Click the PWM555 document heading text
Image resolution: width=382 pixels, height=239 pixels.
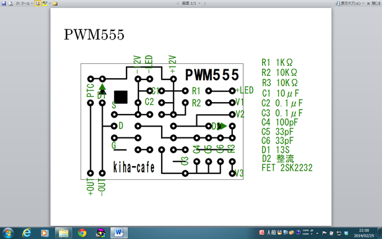[94, 35]
